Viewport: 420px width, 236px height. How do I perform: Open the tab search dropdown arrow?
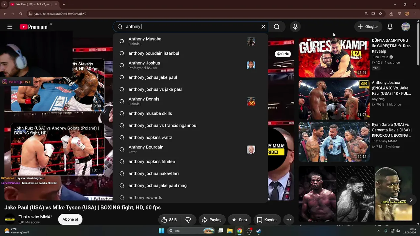(4, 5)
